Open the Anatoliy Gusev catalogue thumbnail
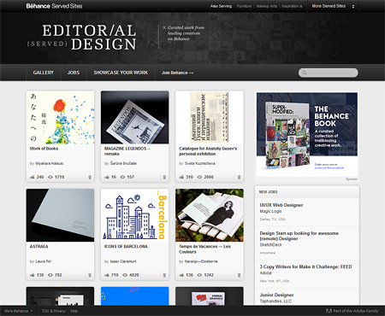 point(210,117)
